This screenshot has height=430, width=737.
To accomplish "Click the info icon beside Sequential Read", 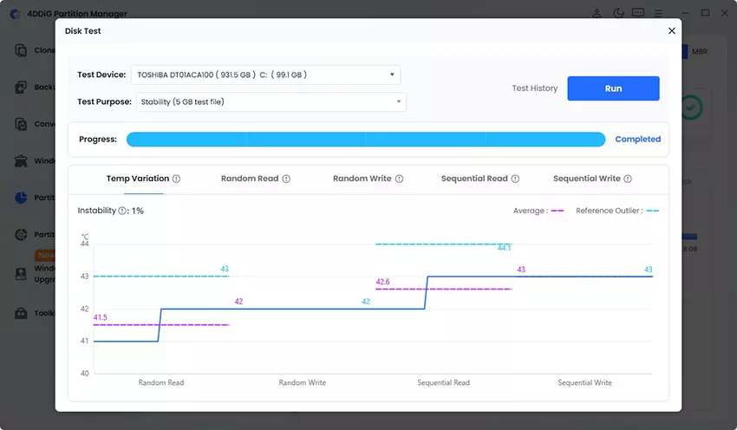I will point(515,179).
